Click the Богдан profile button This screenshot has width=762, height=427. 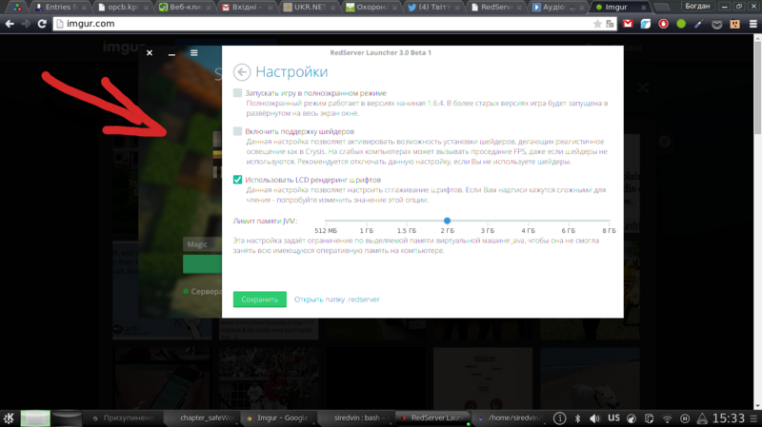point(697,7)
